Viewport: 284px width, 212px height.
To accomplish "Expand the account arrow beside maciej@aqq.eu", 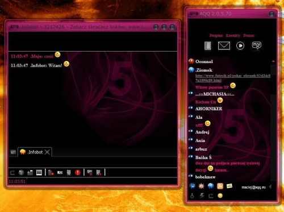I will click(270, 187).
